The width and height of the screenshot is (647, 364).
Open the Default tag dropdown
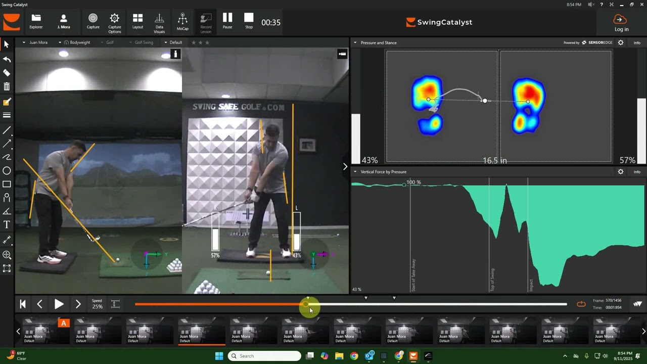[173, 42]
